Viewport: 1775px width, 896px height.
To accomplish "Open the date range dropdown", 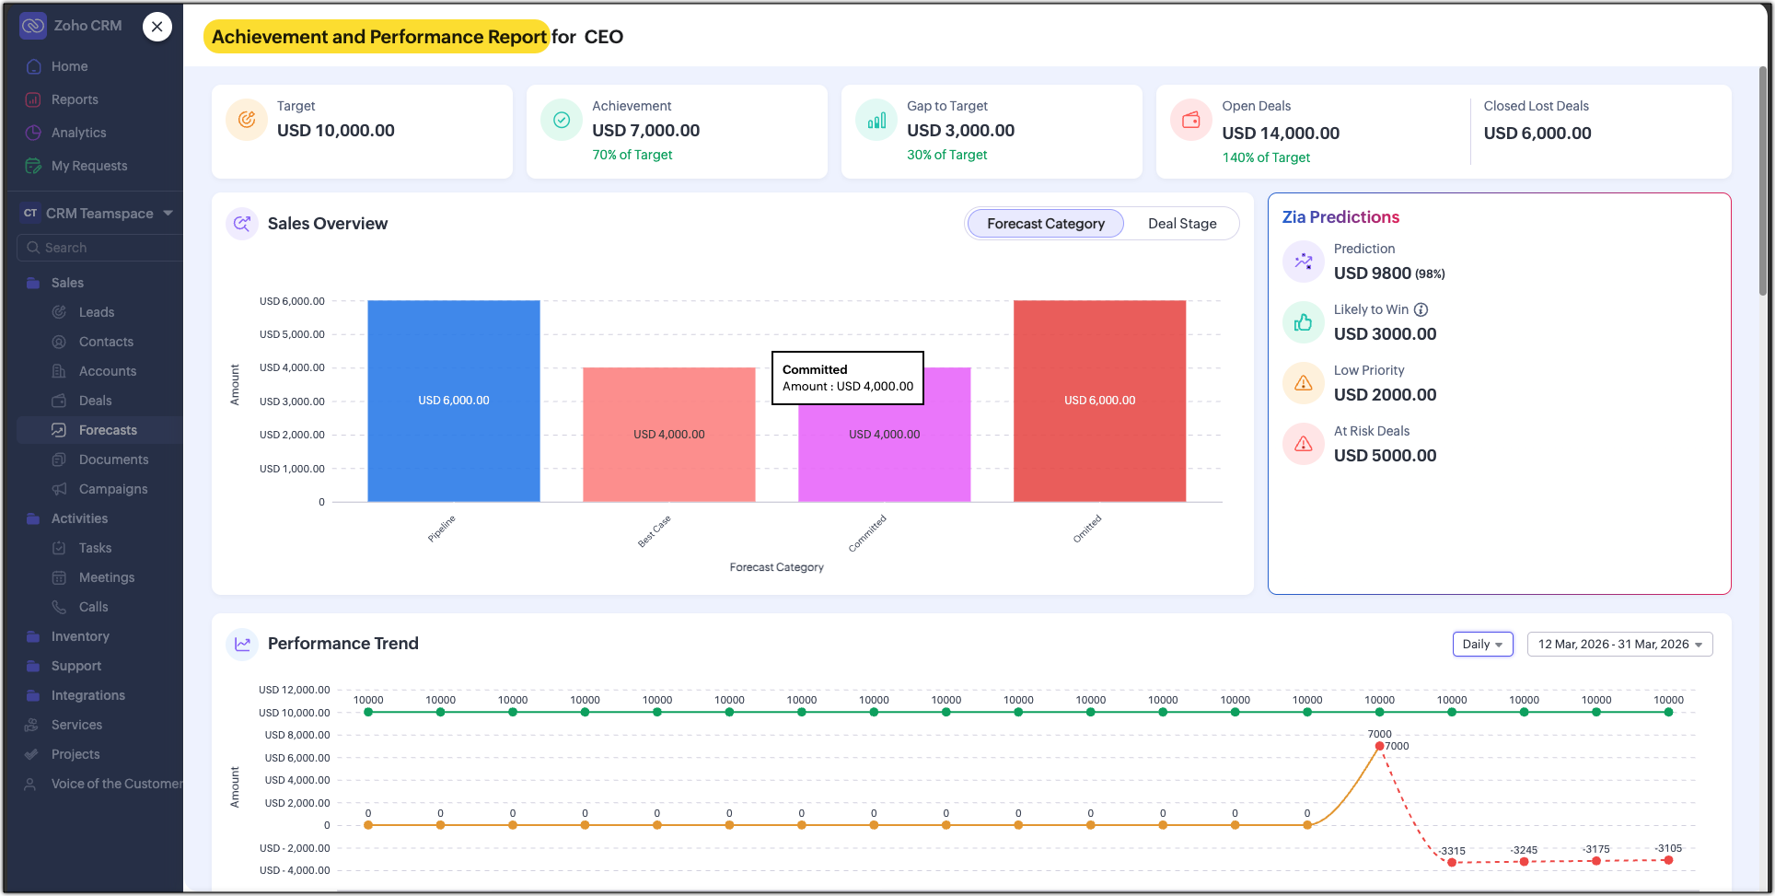I will [x=1619, y=644].
